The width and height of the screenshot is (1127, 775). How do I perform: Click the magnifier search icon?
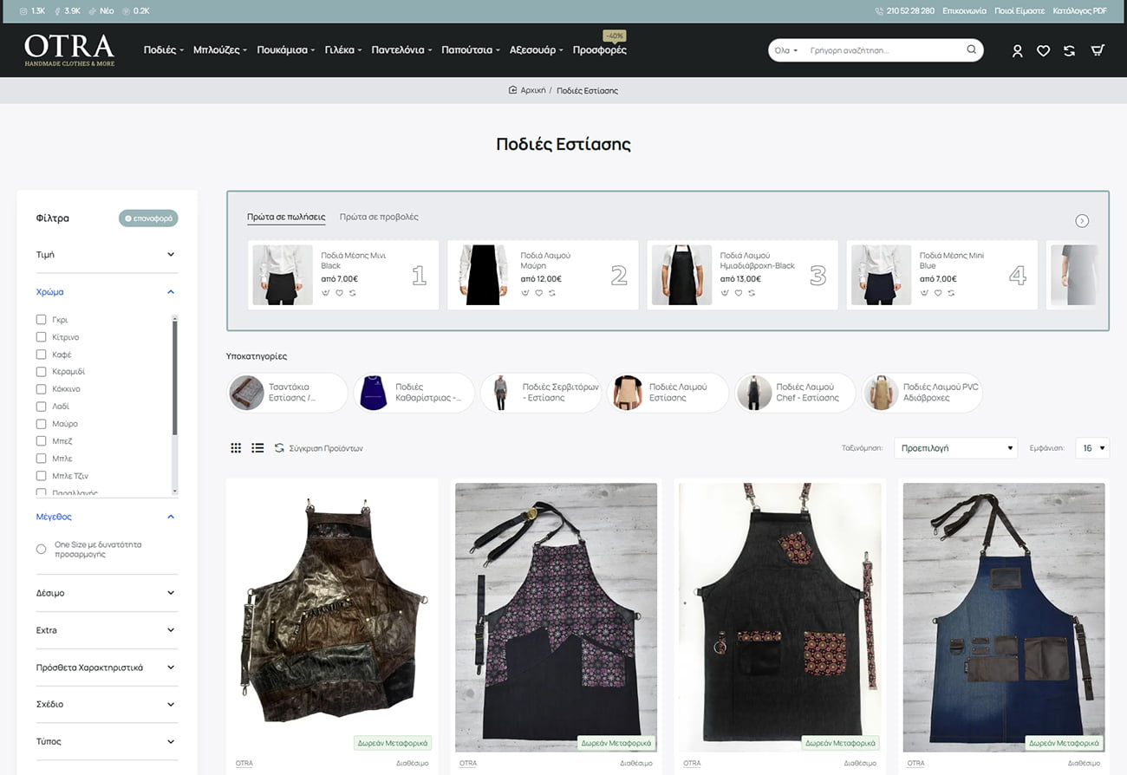[x=971, y=49]
